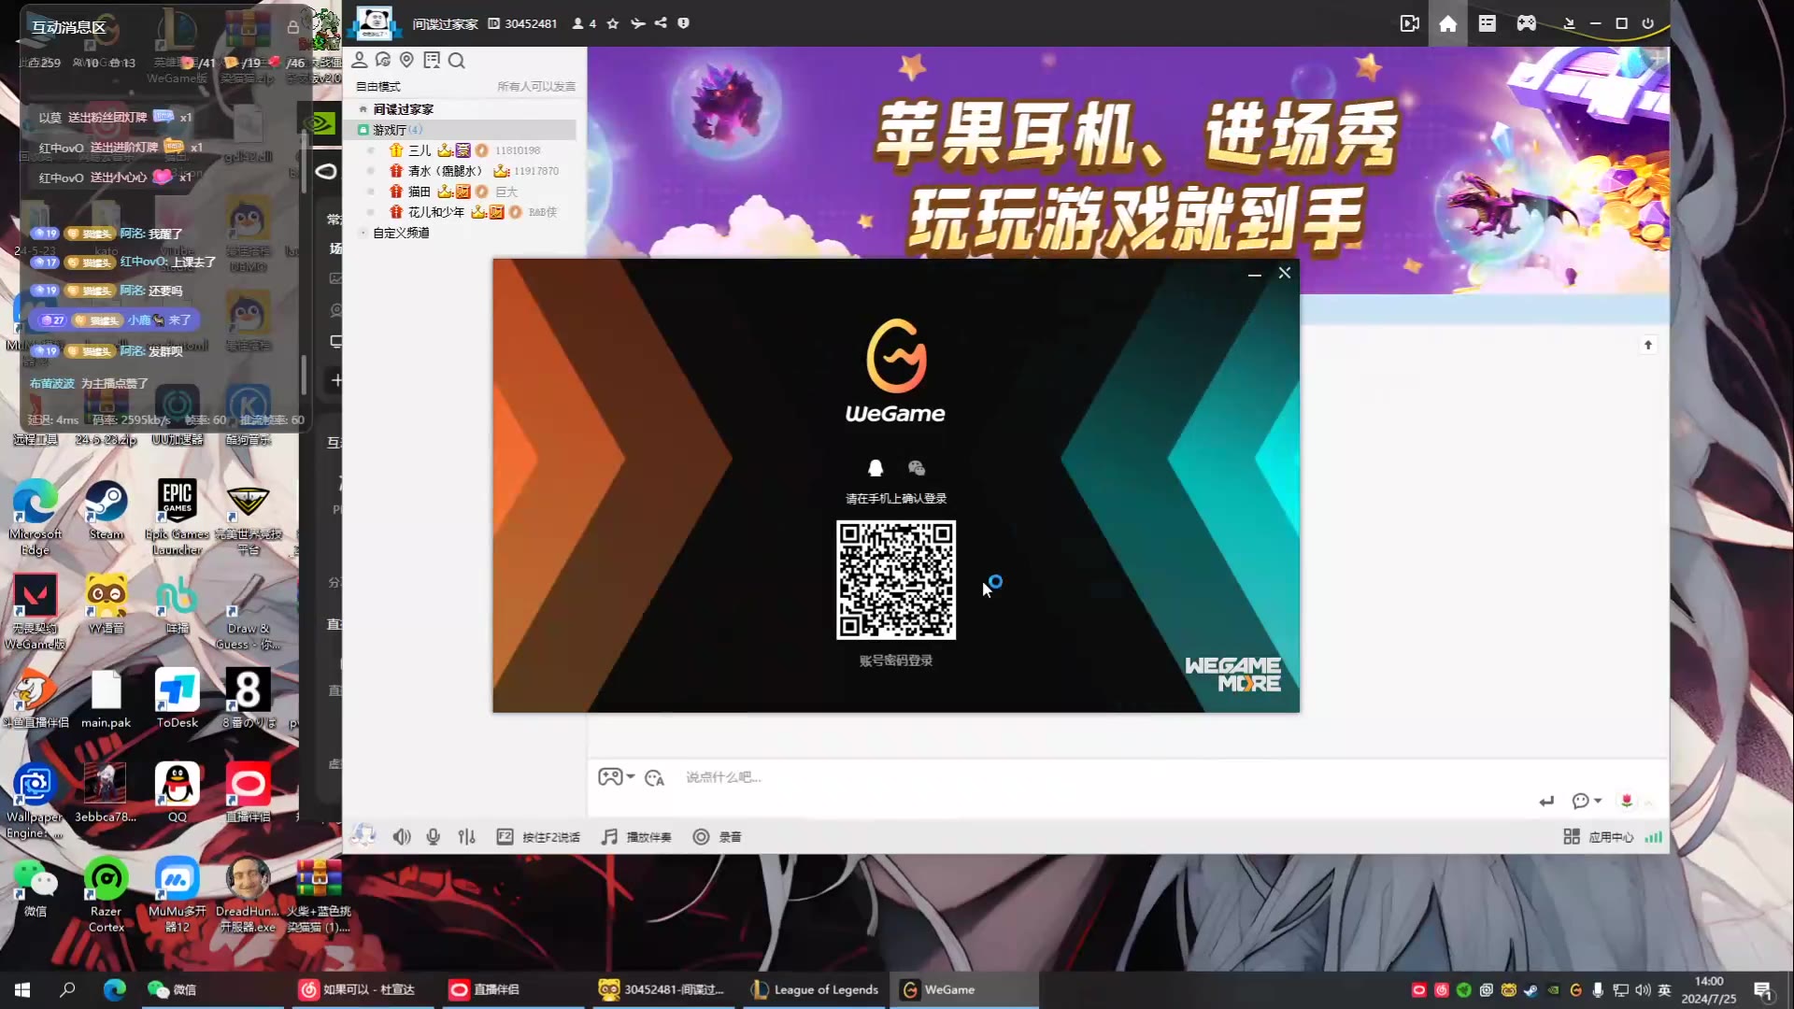Click the mini-mode arrow icon in YY title bar
The width and height of the screenshot is (1794, 1009).
click(1569, 23)
